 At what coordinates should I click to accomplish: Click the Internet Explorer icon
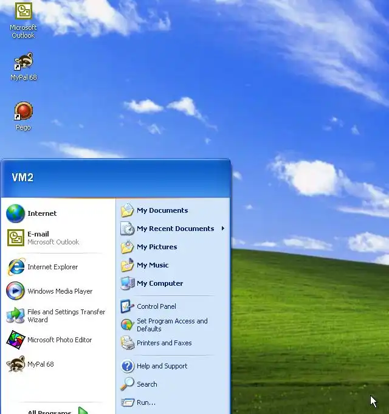tap(16, 267)
